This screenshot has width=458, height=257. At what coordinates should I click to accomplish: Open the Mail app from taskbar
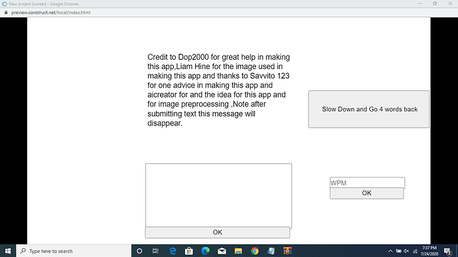click(x=222, y=251)
